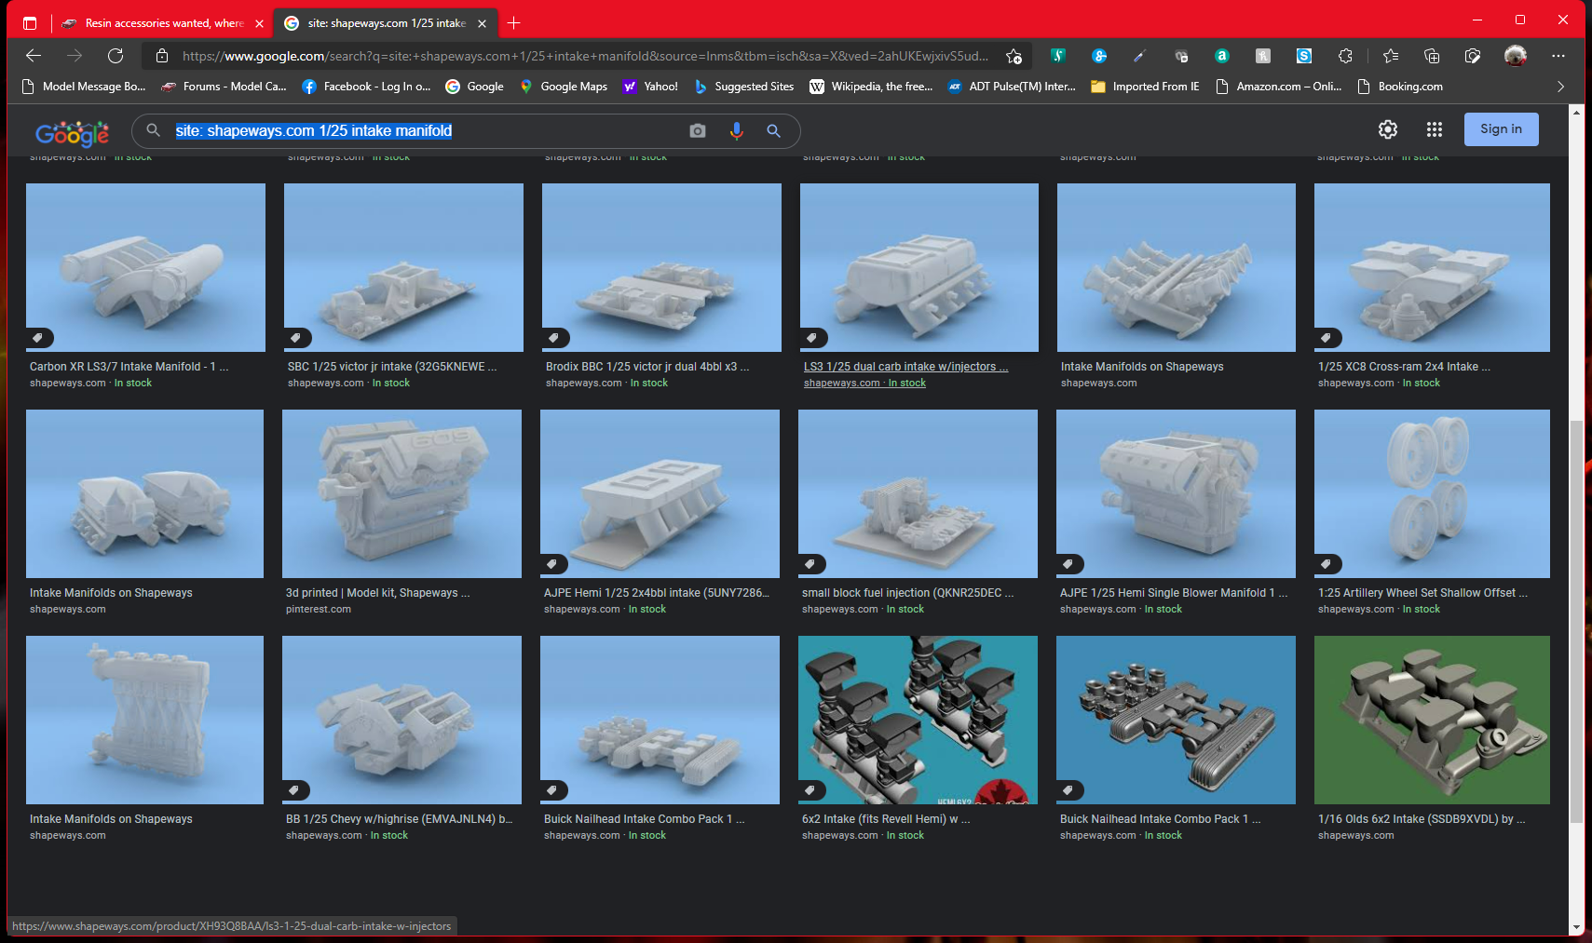The image size is (1592, 943).
Task: Open Carbon XR LS3/7 Intake Manifold thumbnail
Action: point(145,267)
